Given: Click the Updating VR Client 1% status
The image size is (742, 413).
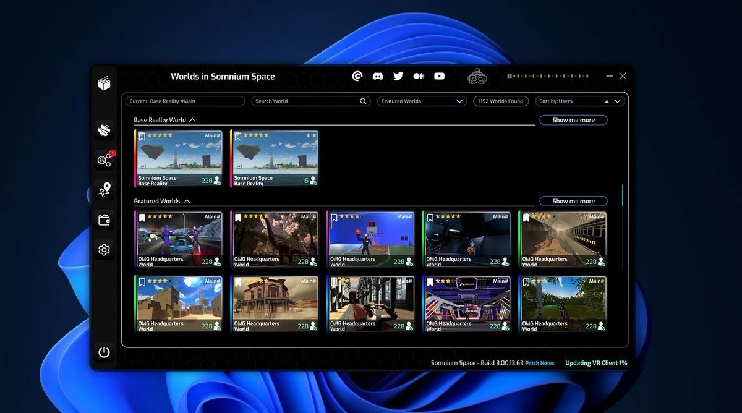Looking at the screenshot, I should [x=596, y=363].
